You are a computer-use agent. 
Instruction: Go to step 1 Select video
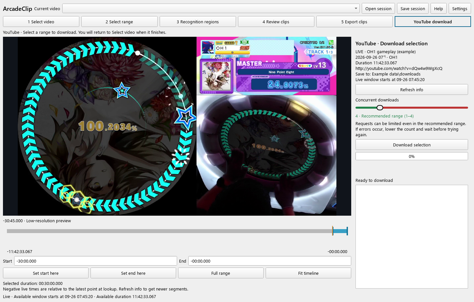point(41,22)
